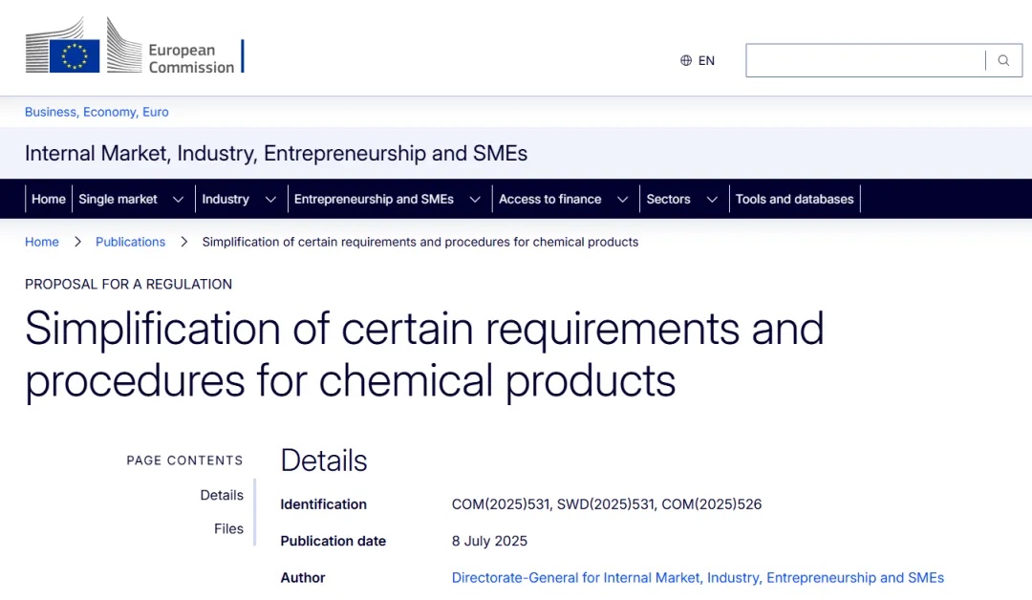Go to Publications in the breadcrumb
The height and width of the screenshot is (600, 1032).
click(x=130, y=242)
